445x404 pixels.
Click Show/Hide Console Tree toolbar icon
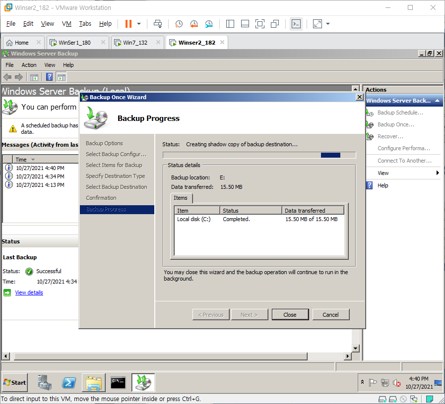click(34, 77)
